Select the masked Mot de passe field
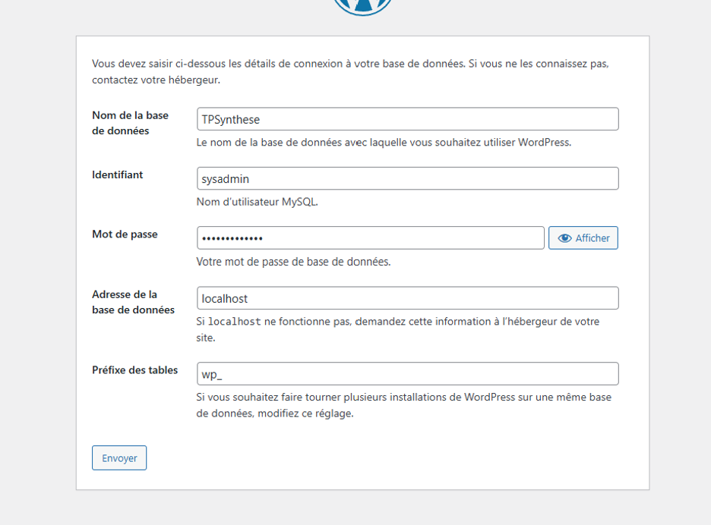The height and width of the screenshot is (525, 711). pyautogui.click(x=370, y=238)
